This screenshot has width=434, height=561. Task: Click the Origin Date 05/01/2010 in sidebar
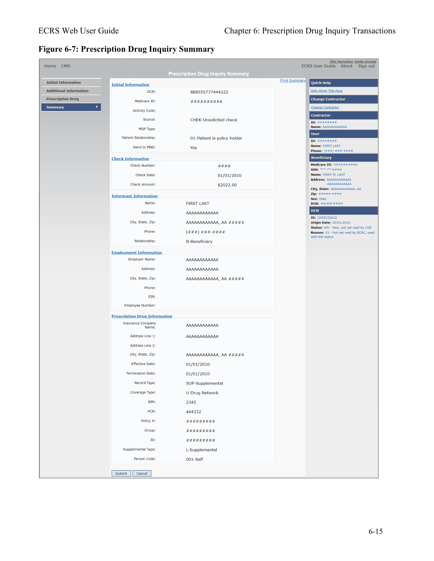[341, 223]
